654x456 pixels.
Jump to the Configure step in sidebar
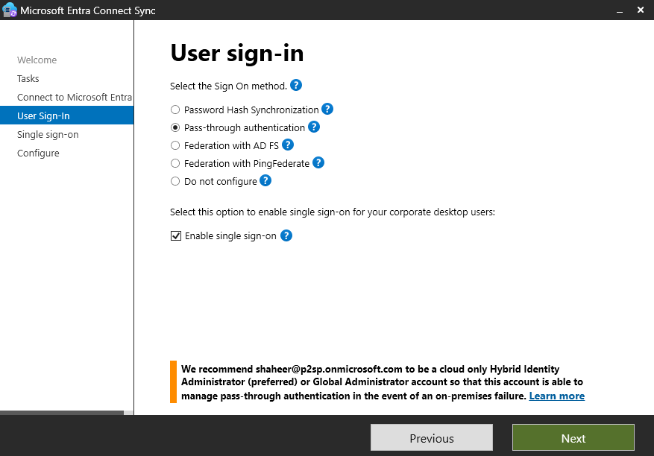click(38, 153)
